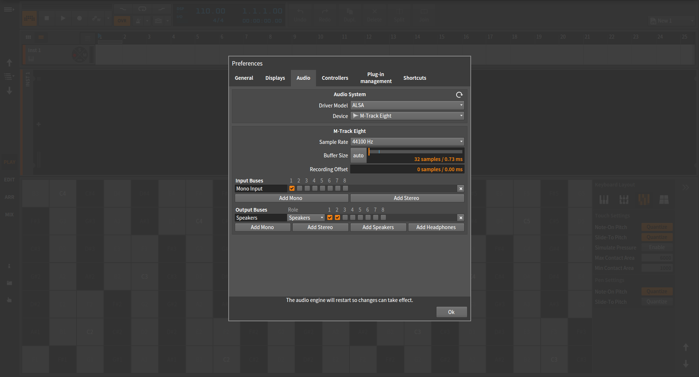This screenshot has height=377, width=699.
Task: Switch to the Controllers tab
Action: pos(335,78)
